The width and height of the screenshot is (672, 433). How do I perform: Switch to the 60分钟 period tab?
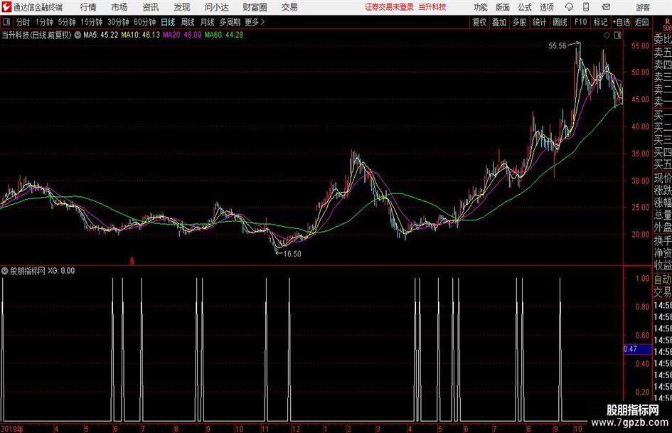[x=145, y=22]
